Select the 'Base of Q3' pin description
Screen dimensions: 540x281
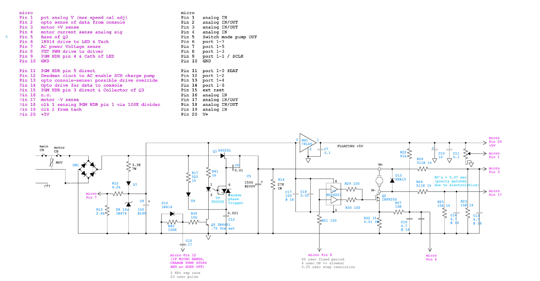(55, 37)
